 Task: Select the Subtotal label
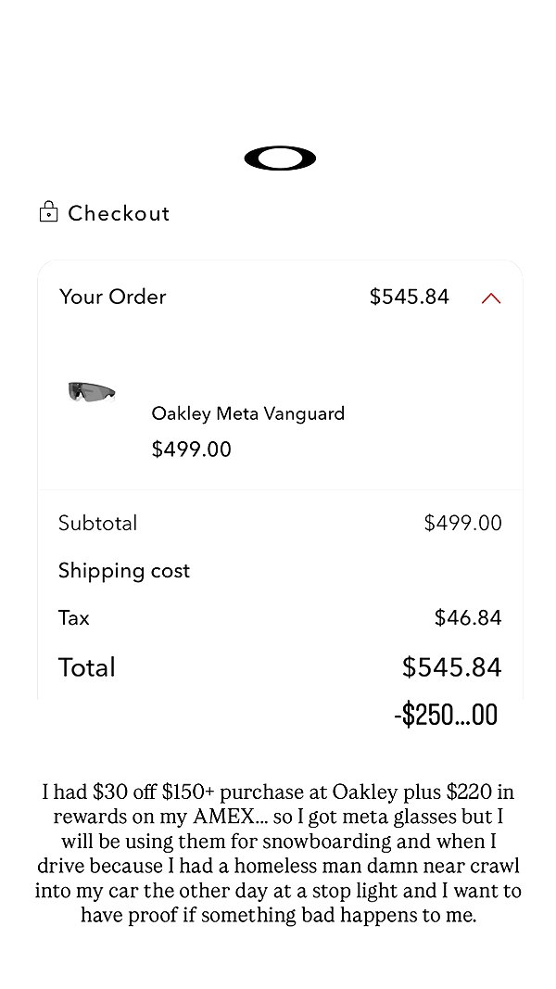click(x=97, y=523)
